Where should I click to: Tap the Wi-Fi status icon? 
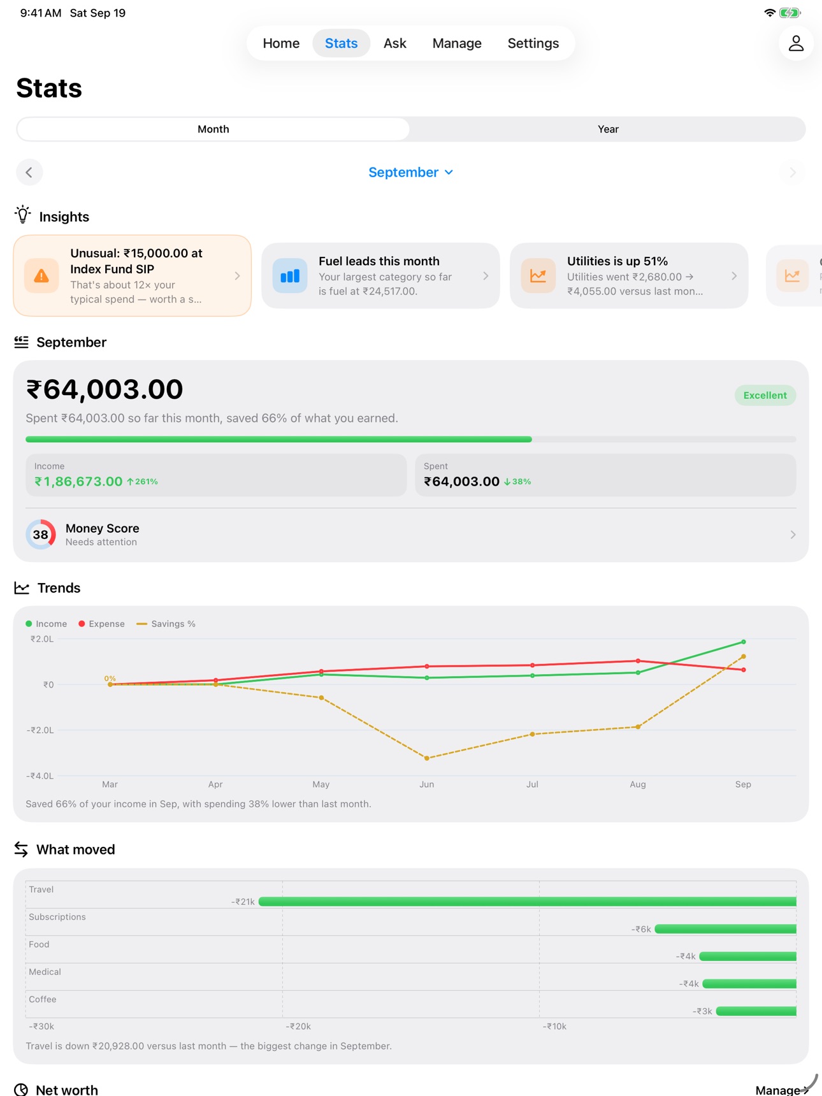tap(770, 13)
